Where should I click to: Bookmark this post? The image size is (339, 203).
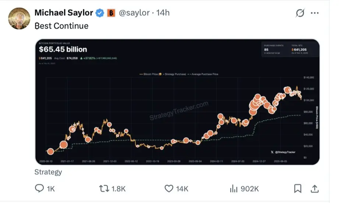pos(297,189)
